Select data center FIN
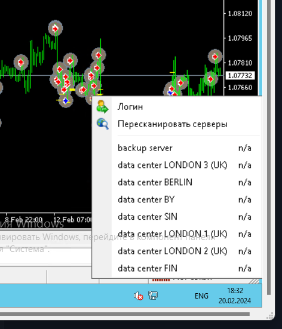Screen dimensions: 282x329 (177, 269)
